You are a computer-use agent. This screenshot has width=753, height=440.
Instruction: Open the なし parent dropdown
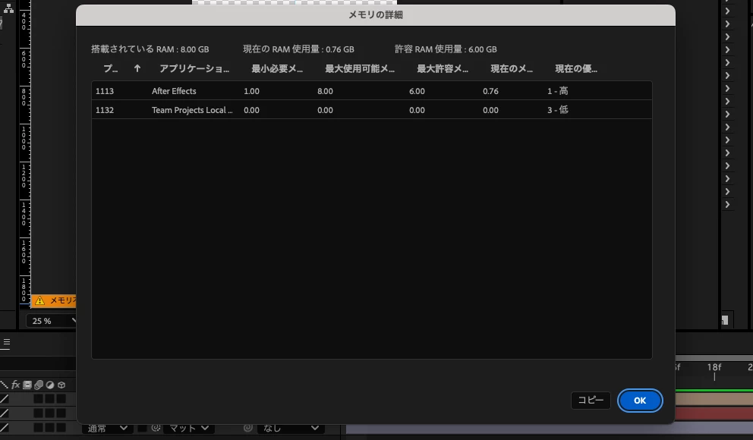click(291, 428)
